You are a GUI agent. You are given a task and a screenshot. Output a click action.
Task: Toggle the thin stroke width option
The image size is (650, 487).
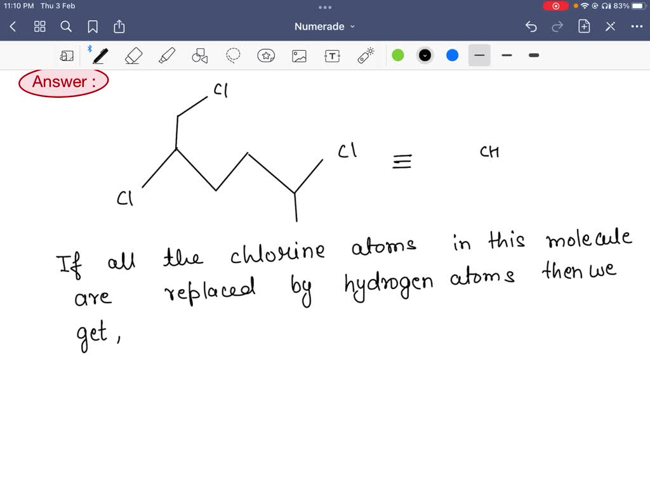507,55
